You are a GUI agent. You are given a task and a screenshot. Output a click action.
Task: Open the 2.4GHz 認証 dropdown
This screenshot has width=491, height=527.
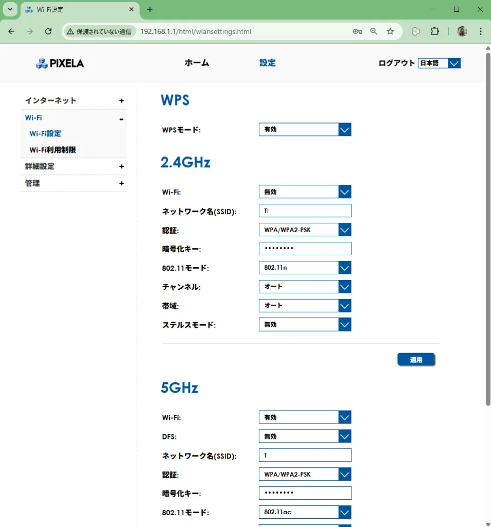(305, 230)
